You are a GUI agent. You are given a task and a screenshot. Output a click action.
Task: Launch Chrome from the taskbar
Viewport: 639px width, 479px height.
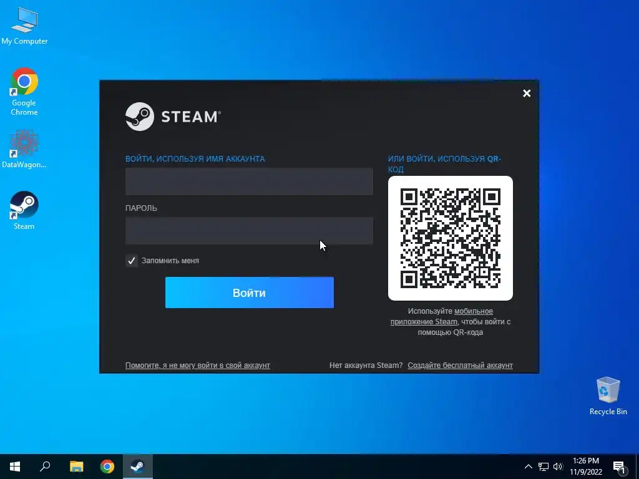[x=107, y=467]
